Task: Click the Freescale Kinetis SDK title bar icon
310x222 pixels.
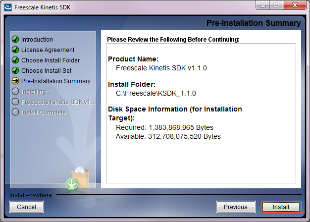Action: [x=8, y=7]
